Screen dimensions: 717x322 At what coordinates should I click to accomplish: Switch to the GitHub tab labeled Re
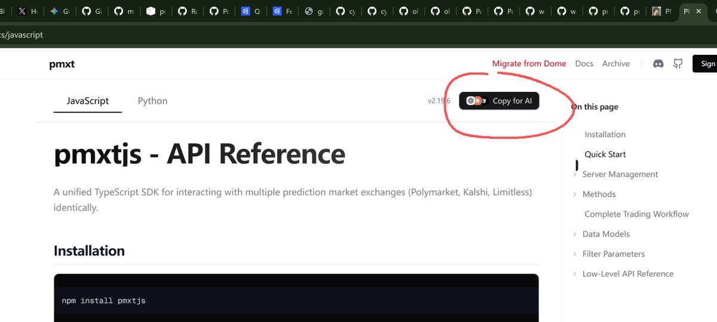[187, 11]
